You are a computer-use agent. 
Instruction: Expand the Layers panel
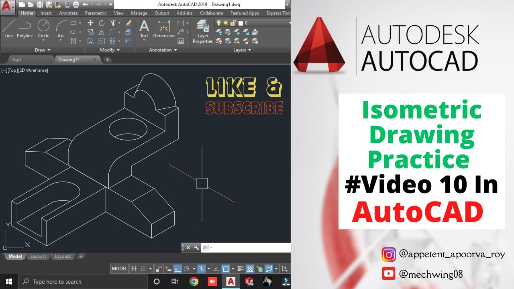point(243,50)
